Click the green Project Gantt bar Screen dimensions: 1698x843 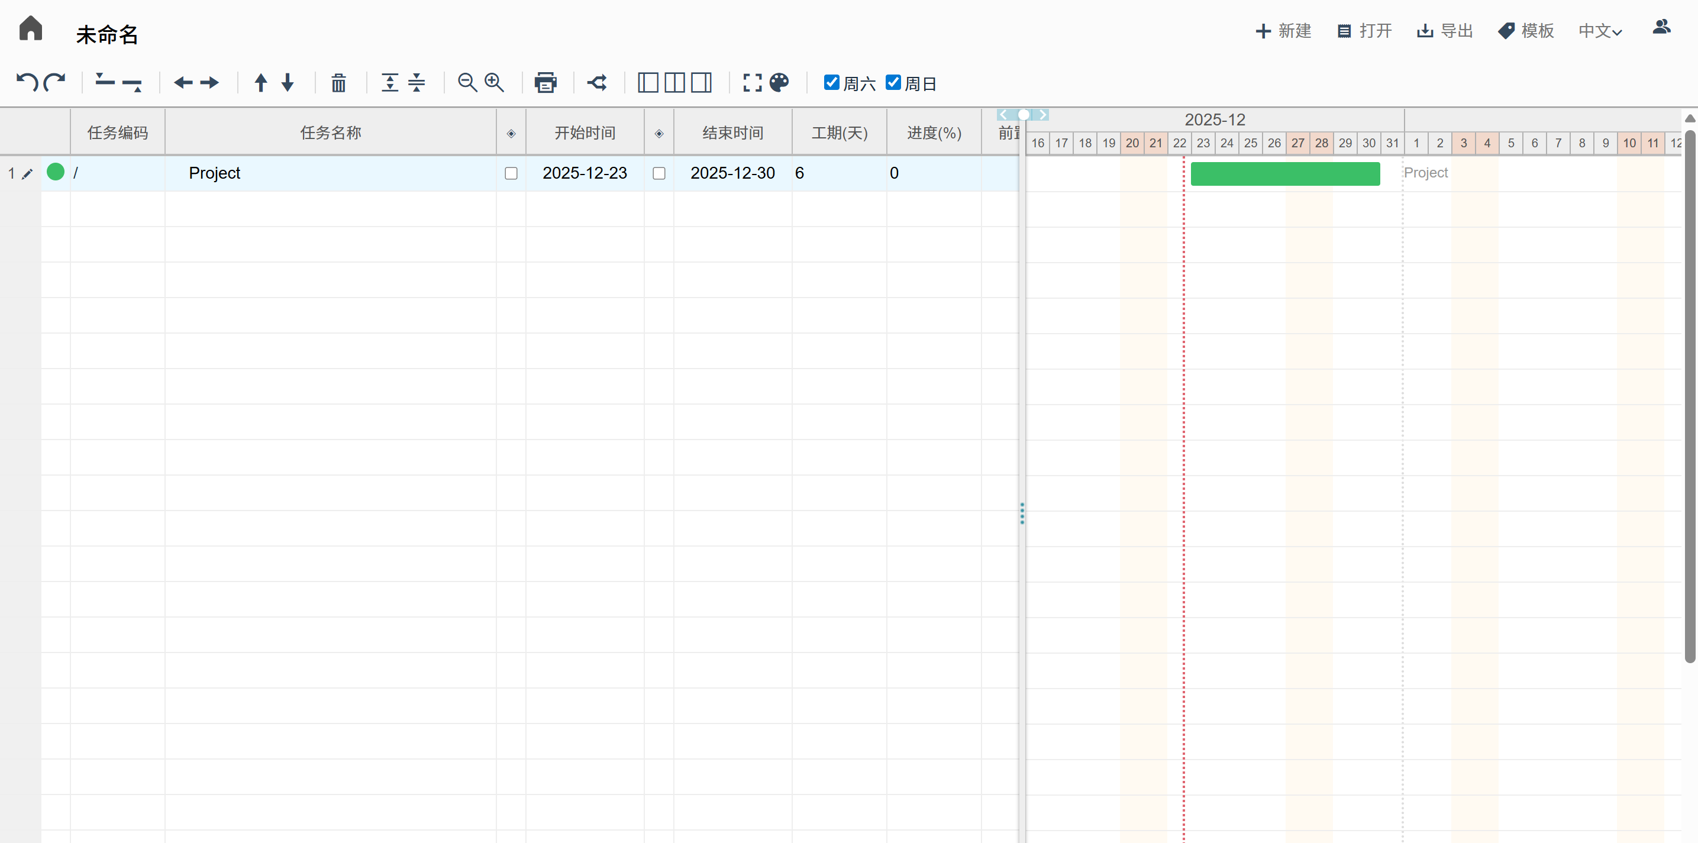click(1284, 174)
